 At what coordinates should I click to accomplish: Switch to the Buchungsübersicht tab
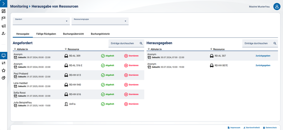tap(73, 34)
